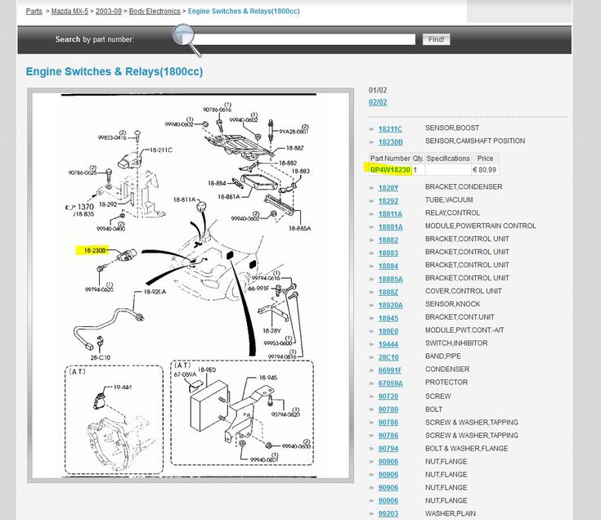This screenshot has height=520, width=601.
Task: Open part 90794 bolt & washer link
Action: (x=388, y=449)
